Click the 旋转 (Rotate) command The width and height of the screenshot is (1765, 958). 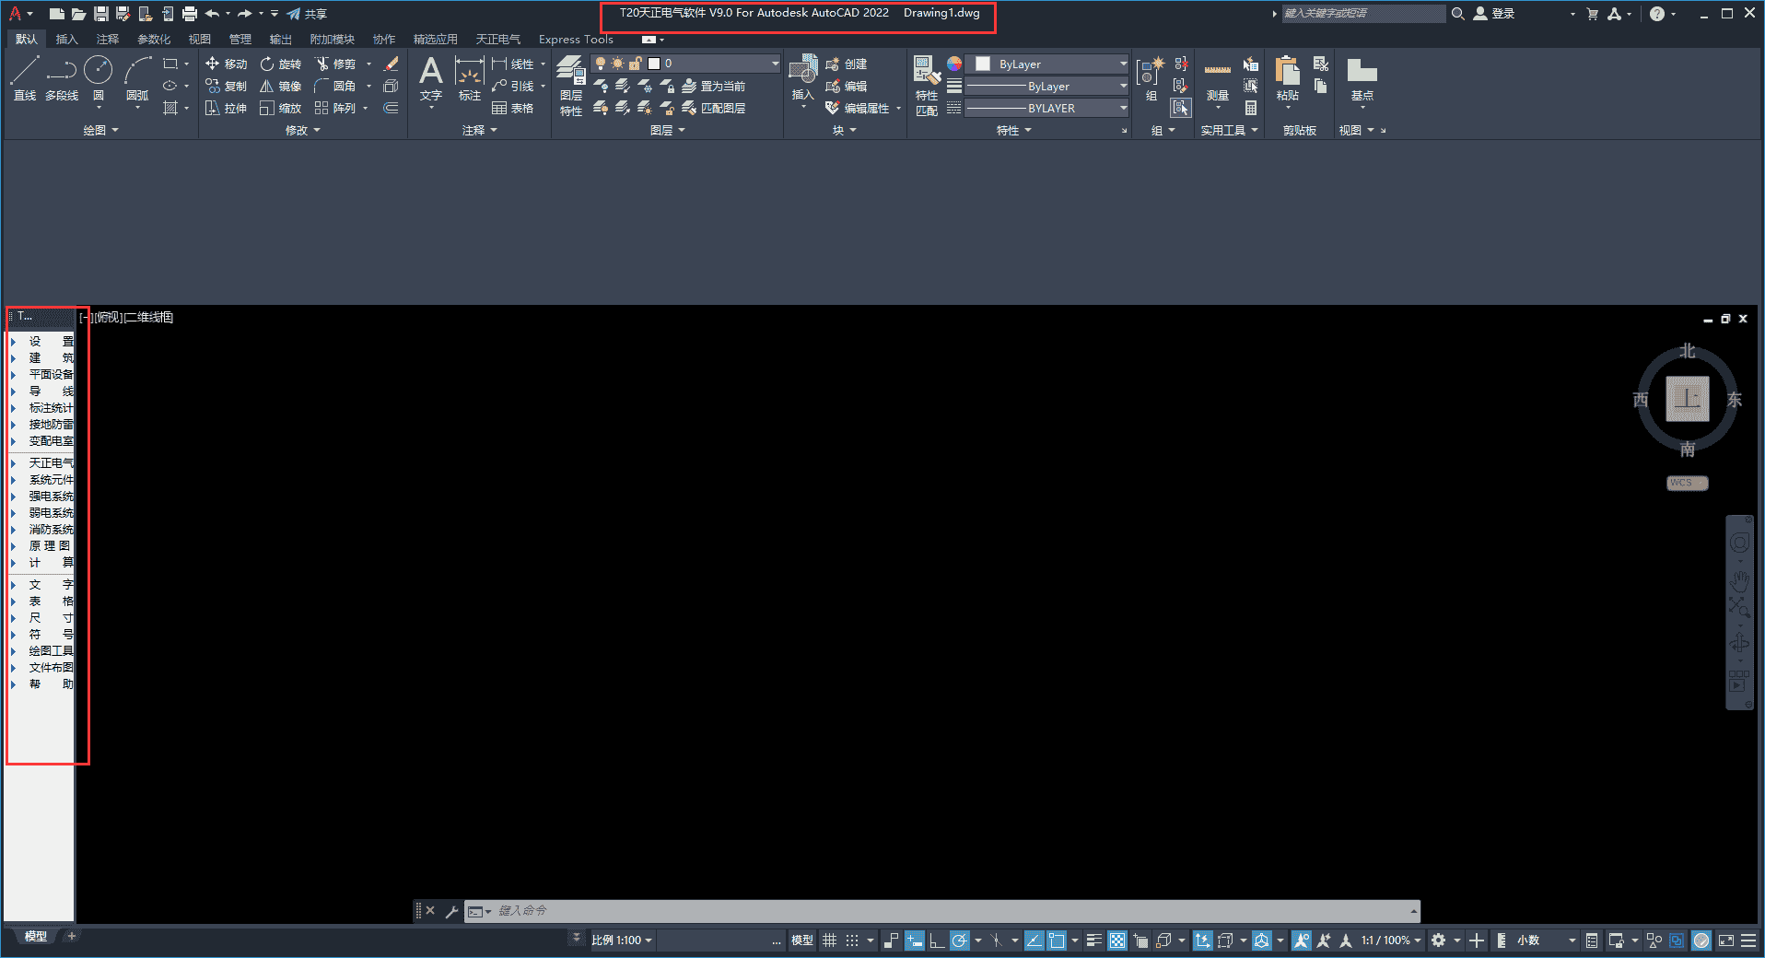click(281, 64)
